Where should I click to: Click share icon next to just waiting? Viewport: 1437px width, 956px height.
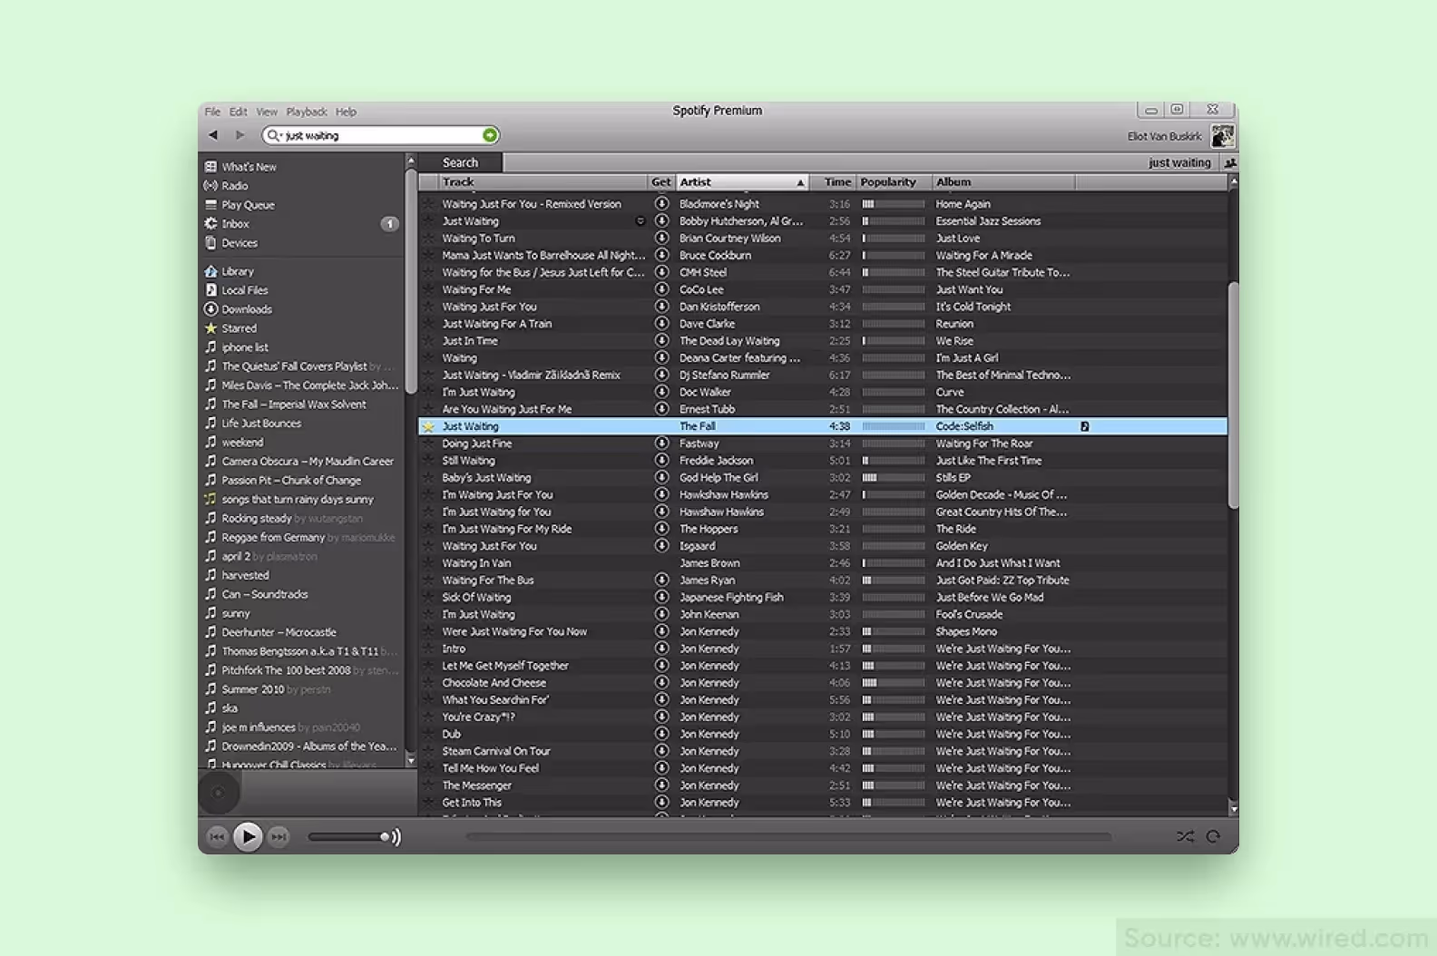[x=1230, y=163]
